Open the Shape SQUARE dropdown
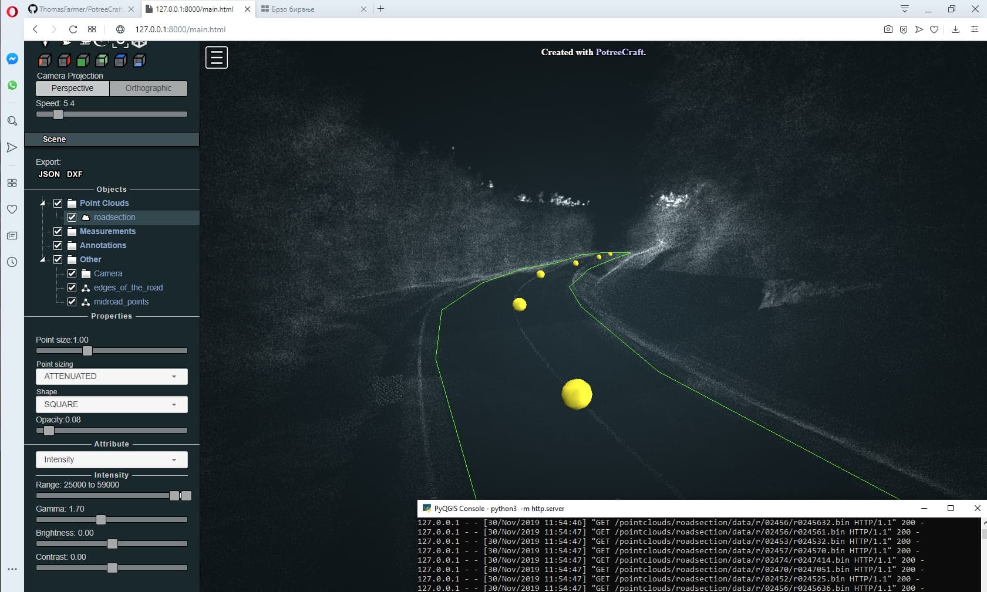Screen dimensions: 987x592 tap(112, 404)
